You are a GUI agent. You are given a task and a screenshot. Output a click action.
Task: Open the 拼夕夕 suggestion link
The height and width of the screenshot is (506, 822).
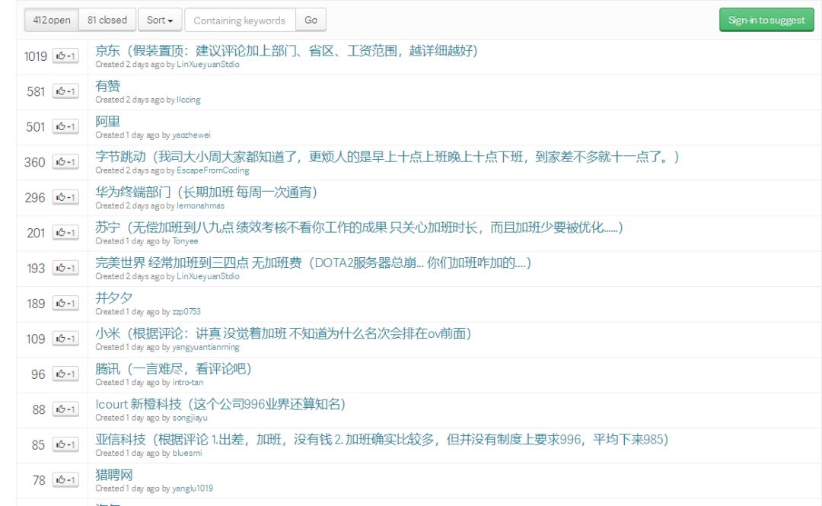[113, 298]
